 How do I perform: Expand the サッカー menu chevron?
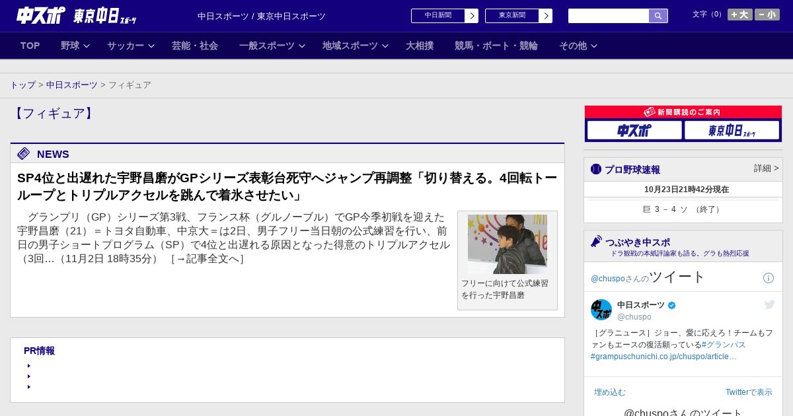pos(151,46)
